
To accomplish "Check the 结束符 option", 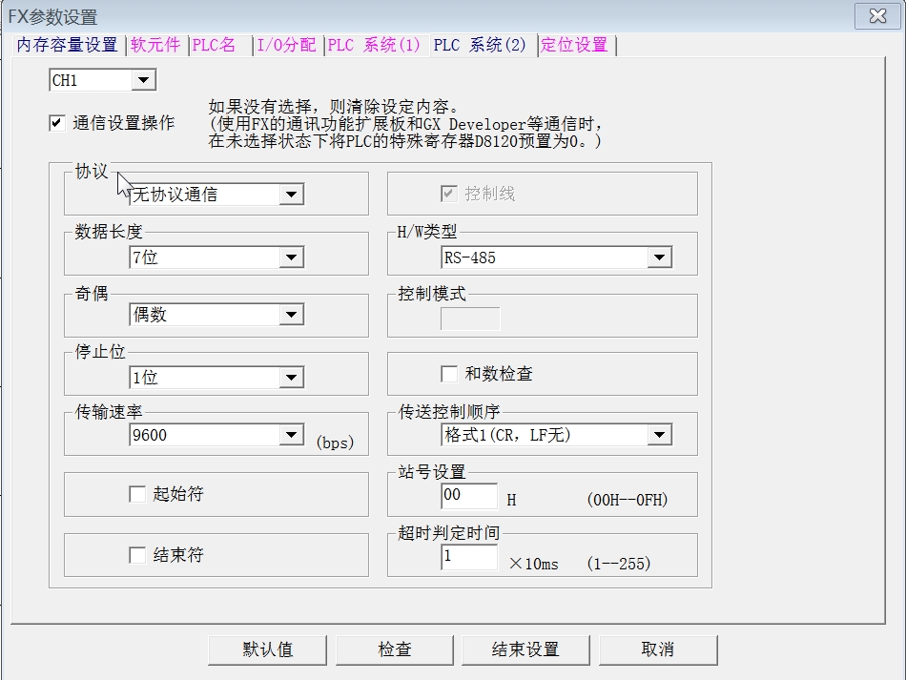I will pos(137,555).
